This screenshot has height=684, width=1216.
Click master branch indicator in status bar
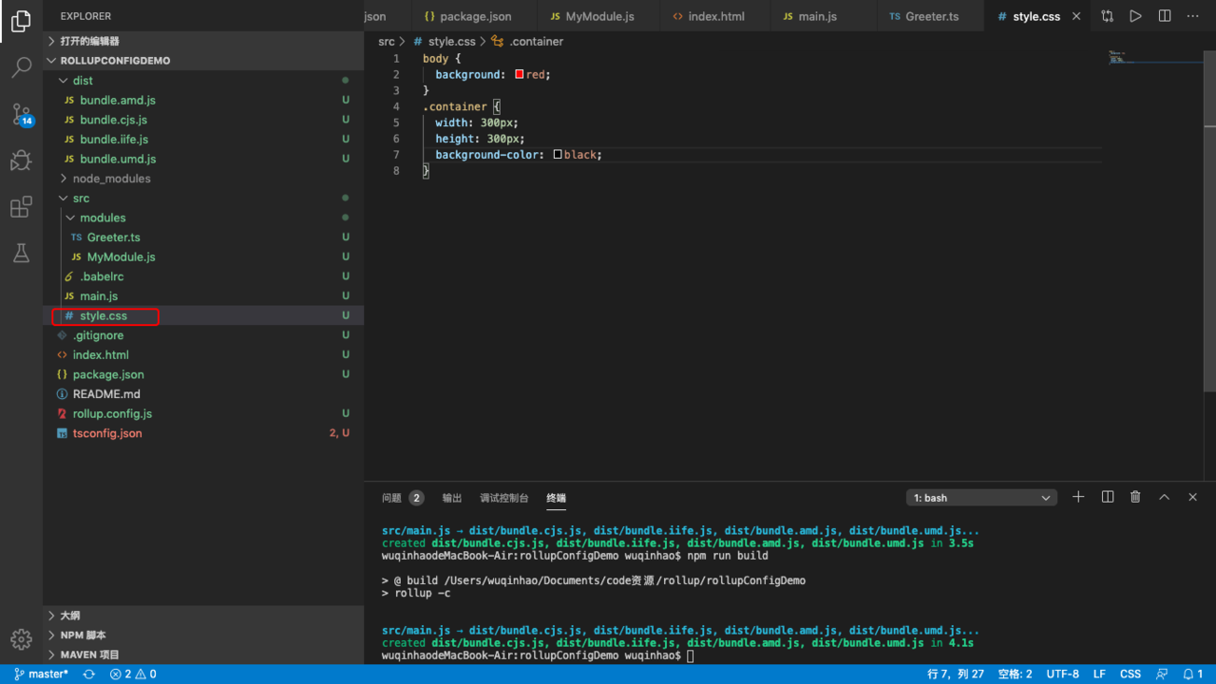tap(42, 674)
